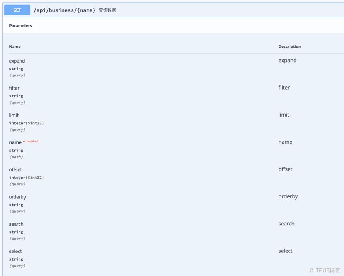This screenshot has height=276, width=344.
Task: Select the select text in Description column
Action: (285, 251)
